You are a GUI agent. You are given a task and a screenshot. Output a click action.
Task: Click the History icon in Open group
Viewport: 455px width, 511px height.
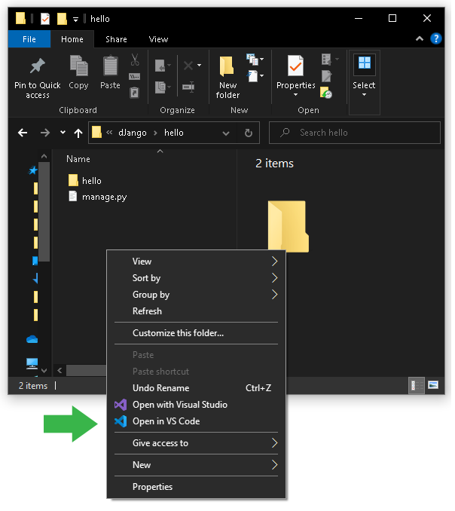click(x=328, y=93)
